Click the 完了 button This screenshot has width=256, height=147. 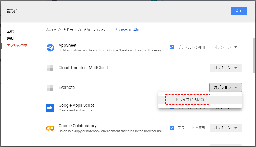[x=239, y=11]
